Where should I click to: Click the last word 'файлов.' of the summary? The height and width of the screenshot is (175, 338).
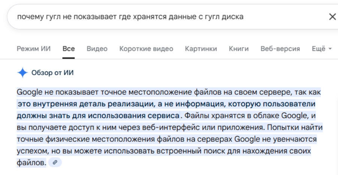pyautogui.click(x=31, y=163)
